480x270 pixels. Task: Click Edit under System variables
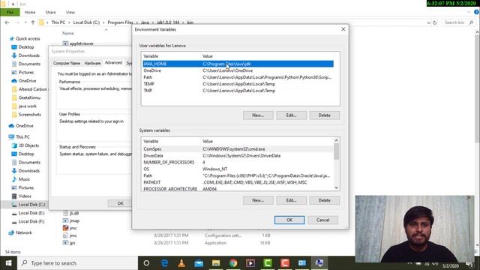pos(291,200)
